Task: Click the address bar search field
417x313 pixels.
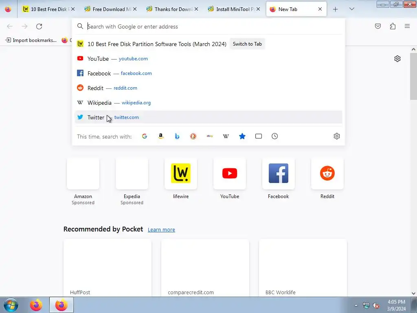Action: [x=208, y=26]
